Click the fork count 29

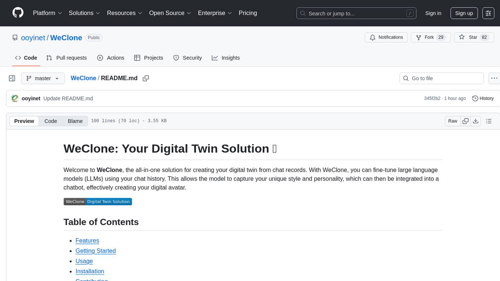pos(441,38)
